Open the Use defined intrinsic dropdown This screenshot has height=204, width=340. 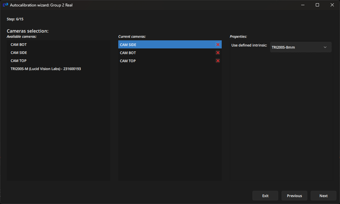[301, 47]
